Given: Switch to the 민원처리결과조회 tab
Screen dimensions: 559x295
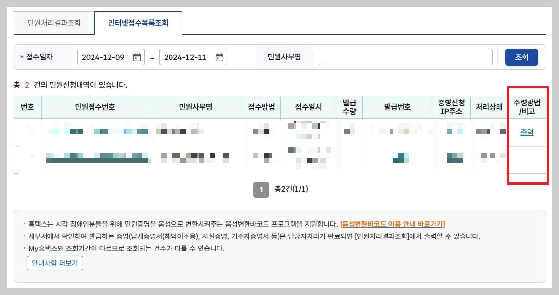Looking at the screenshot, I should click(x=54, y=22).
